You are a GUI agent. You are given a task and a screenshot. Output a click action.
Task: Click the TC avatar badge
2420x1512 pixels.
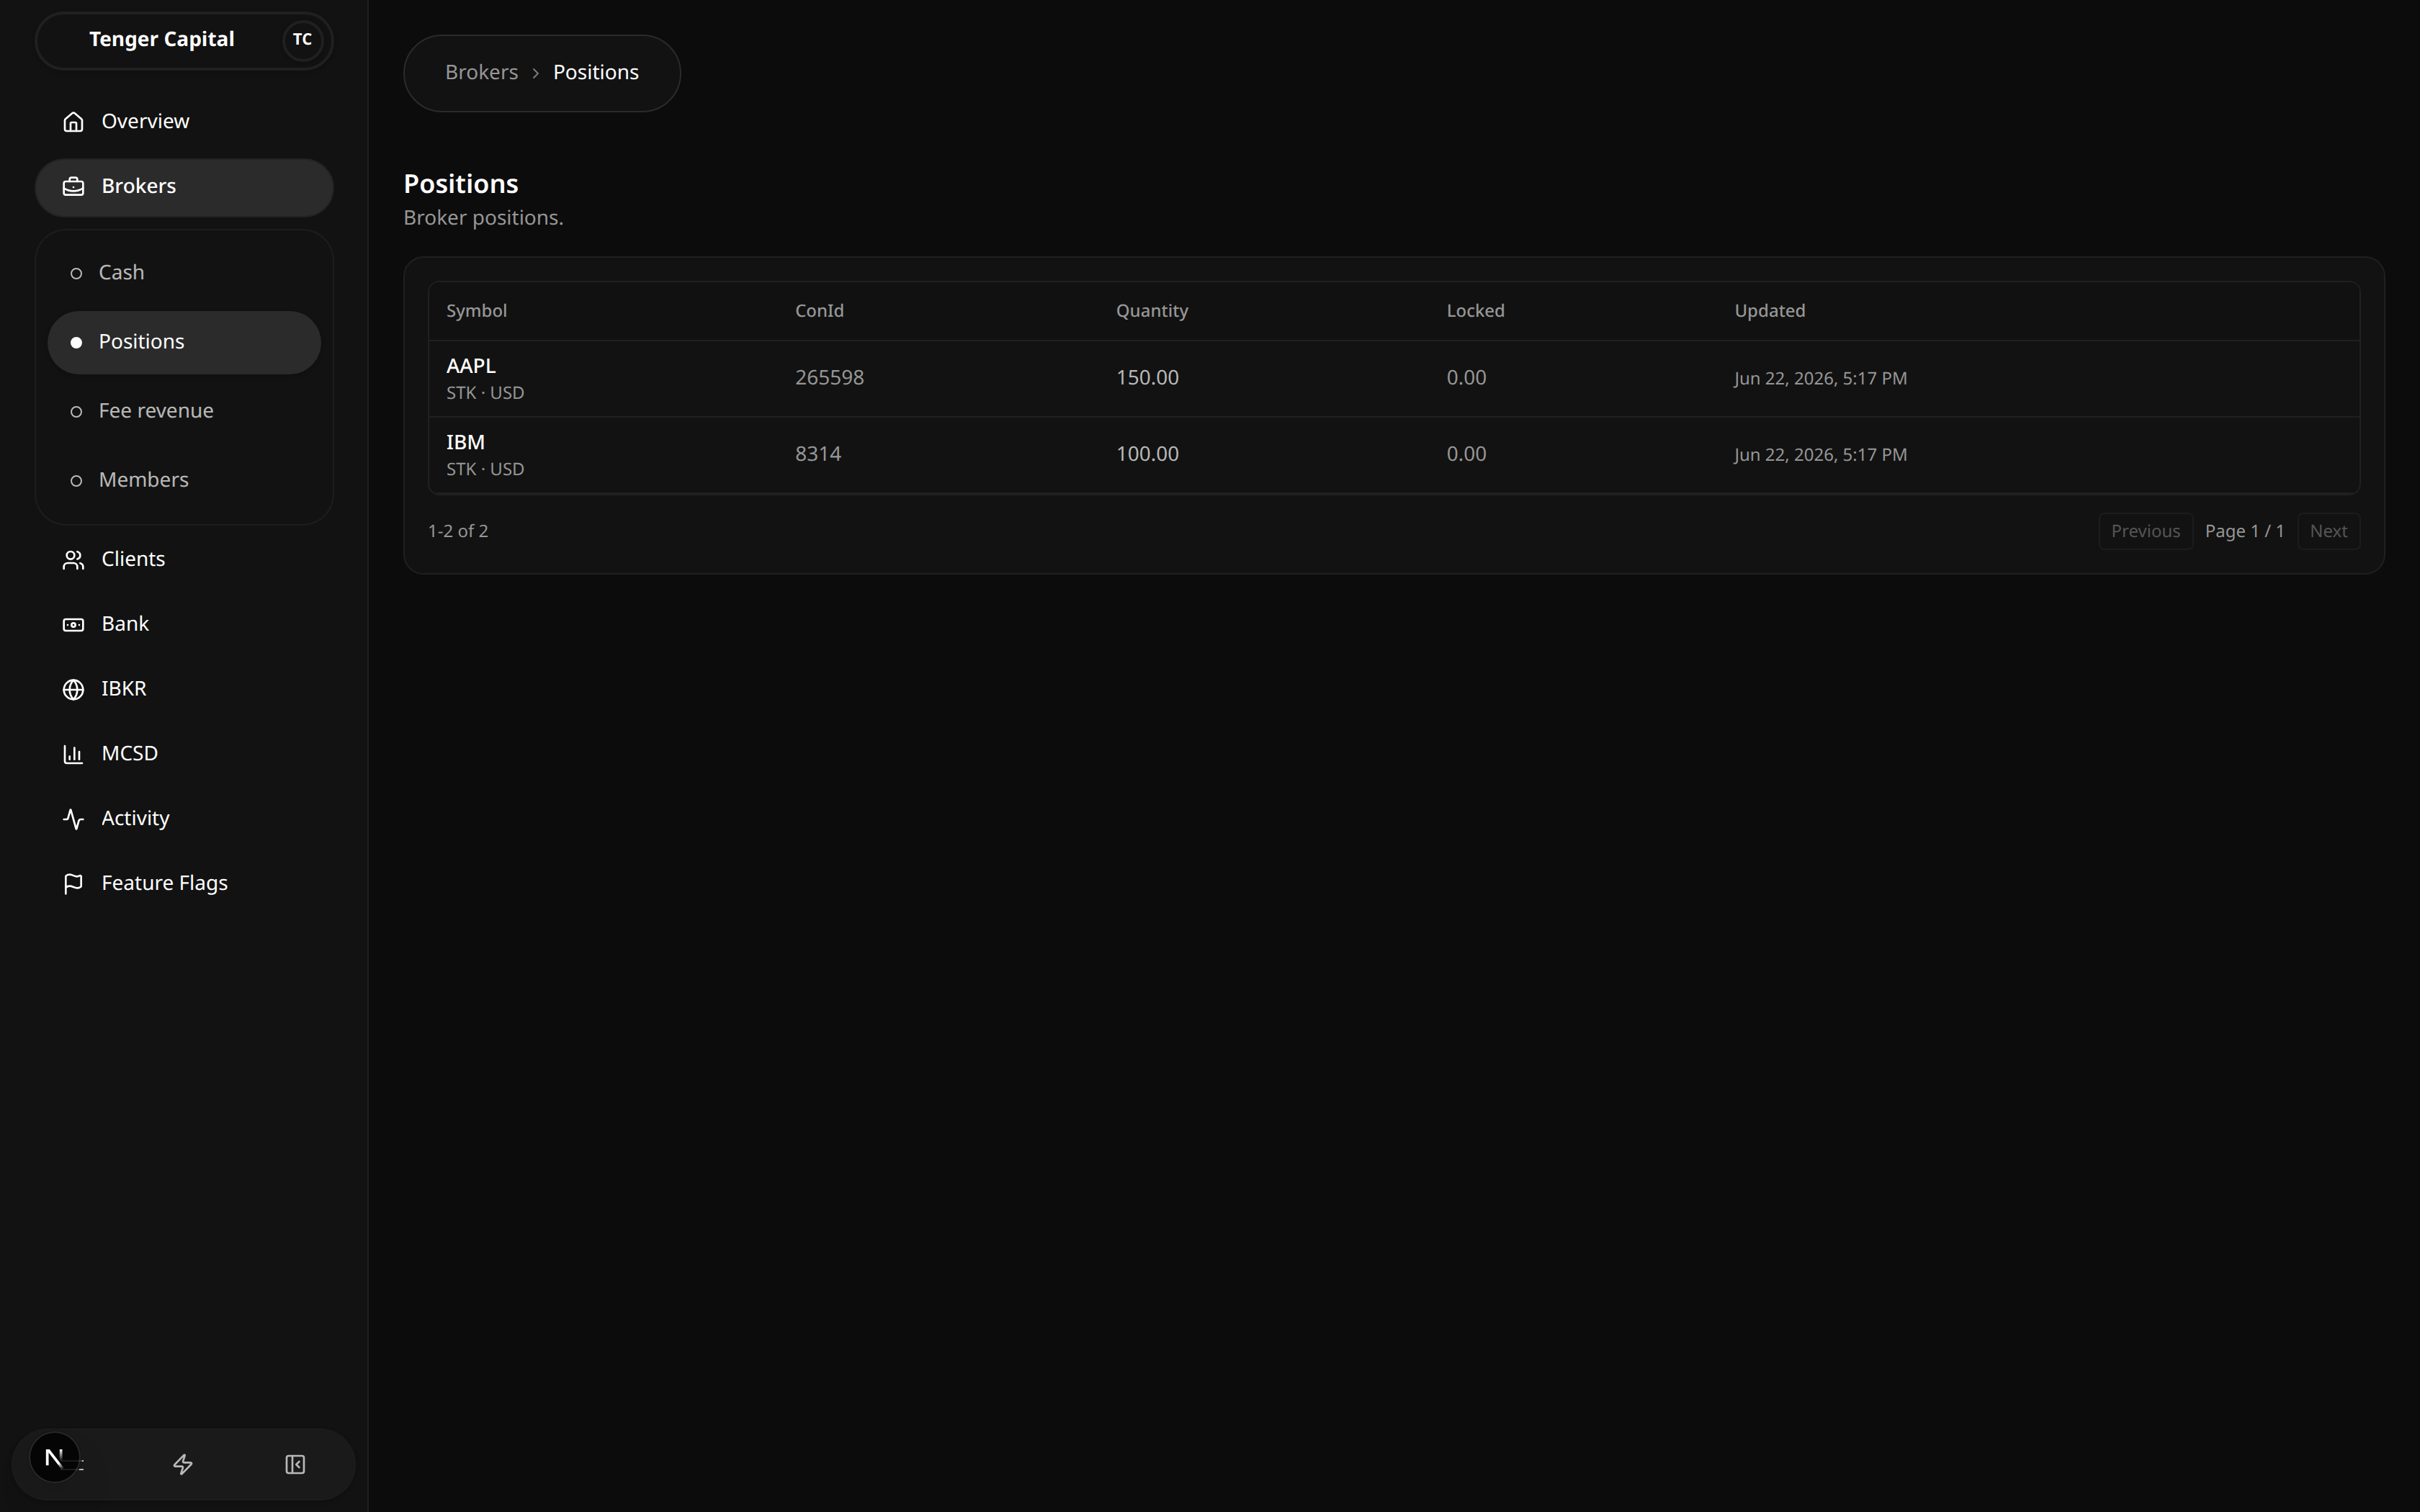click(302, 40)
